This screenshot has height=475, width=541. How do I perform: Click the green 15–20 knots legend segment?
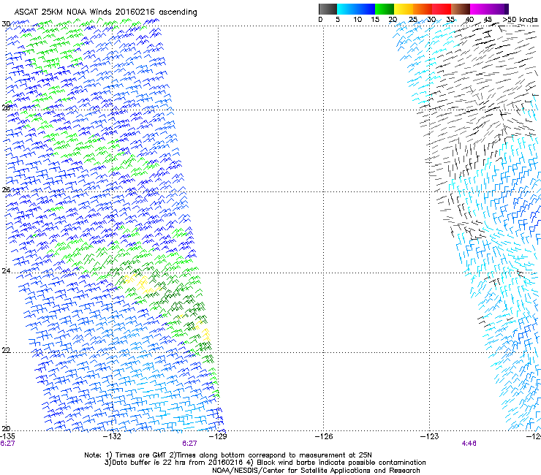[385, 9]
